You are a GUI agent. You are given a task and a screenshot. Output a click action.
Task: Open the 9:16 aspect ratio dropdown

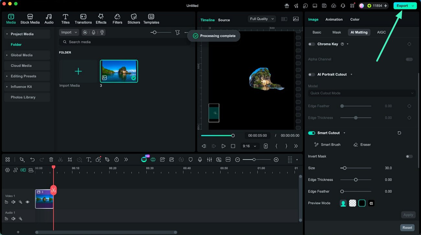pos(249,146)
